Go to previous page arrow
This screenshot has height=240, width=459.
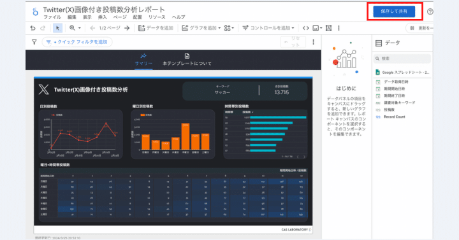[92, 28]
